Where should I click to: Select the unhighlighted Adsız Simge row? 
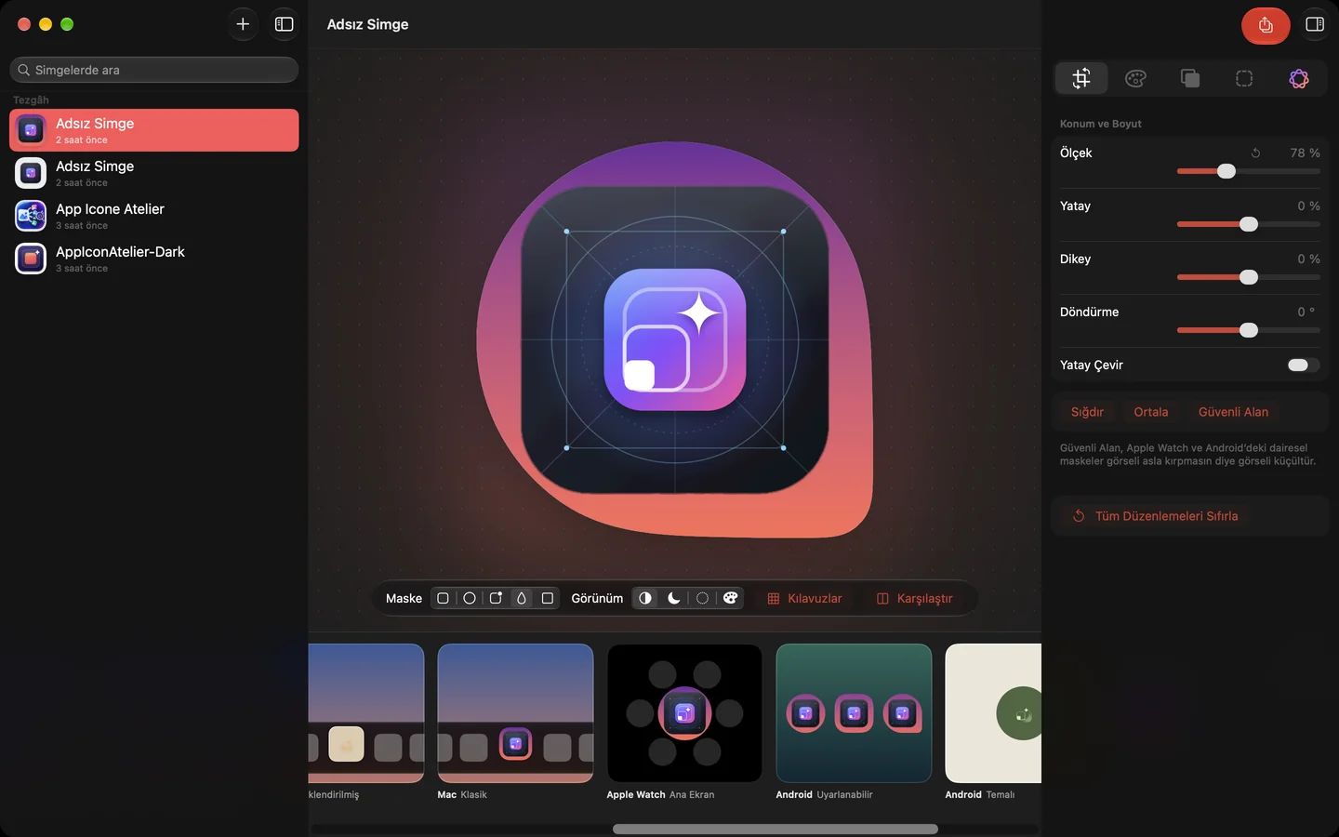(154, 173)
